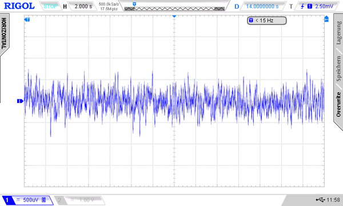Click the trigger frequency counter showing under 15 Hz
Image resolution: width=343 pixels, height=206 pixels.
266,21
